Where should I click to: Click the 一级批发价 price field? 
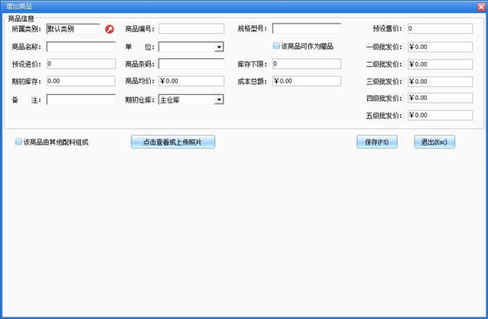point(440,47)
